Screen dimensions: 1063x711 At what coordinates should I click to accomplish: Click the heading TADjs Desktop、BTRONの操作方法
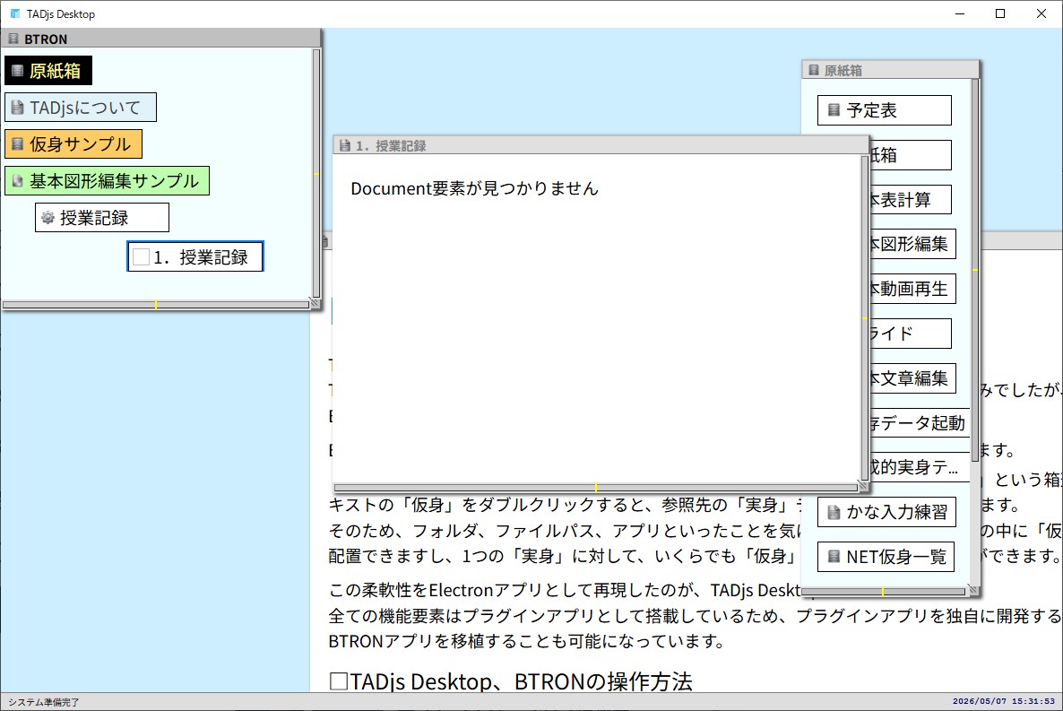pos(511,681)
